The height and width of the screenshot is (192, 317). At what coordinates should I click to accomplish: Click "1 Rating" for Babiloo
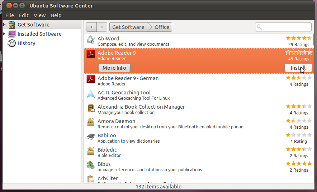(x=299, y=142)
